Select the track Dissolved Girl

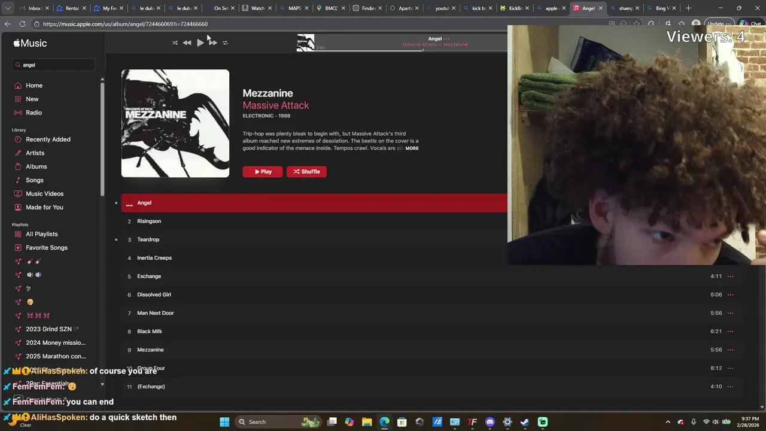point(154,295)
